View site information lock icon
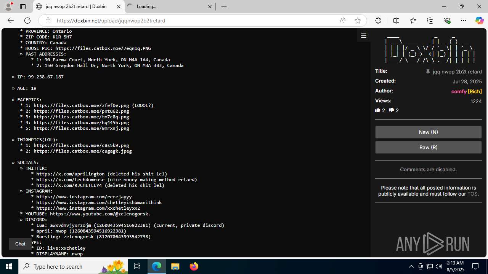 click(48, 21)
